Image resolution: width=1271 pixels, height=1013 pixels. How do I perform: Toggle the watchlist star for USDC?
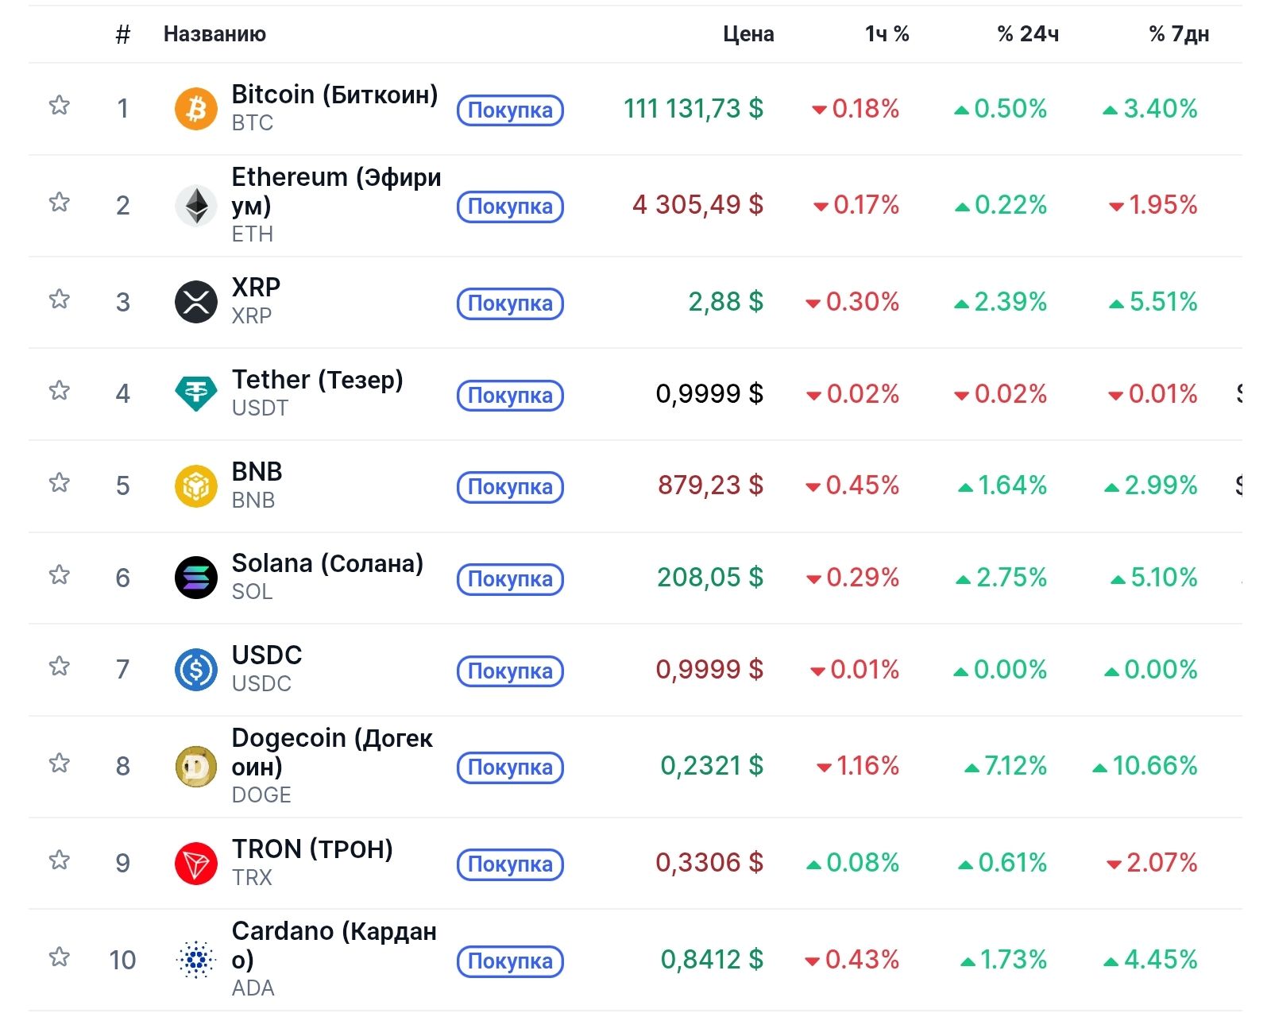[x=60, y=666]
